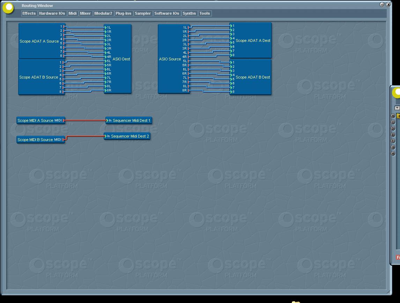Click the H button in the side window
400x303 pixels.
pyautogui.click(x=393, y=154)
